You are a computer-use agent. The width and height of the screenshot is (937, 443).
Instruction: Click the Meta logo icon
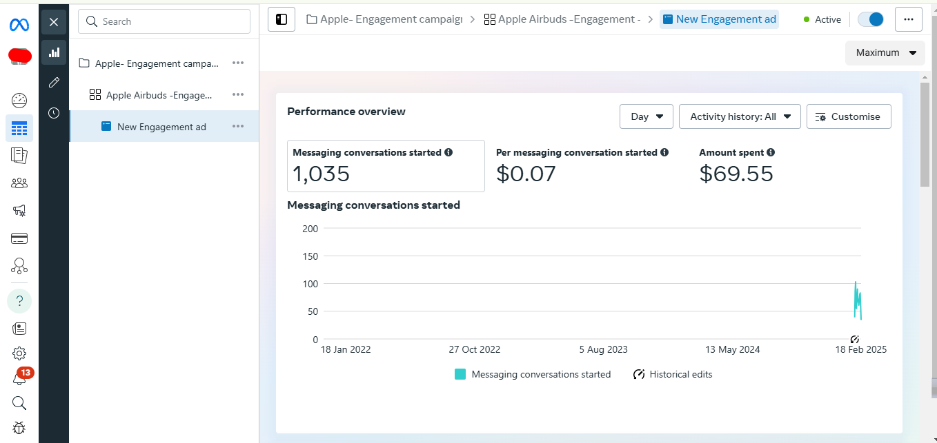click(19, 25)
